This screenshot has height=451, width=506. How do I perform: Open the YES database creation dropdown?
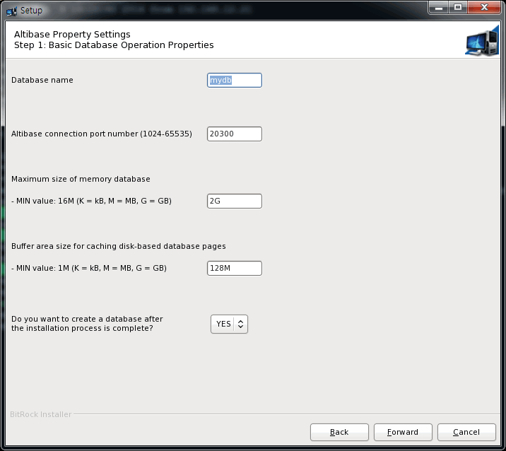pos(229,324)
